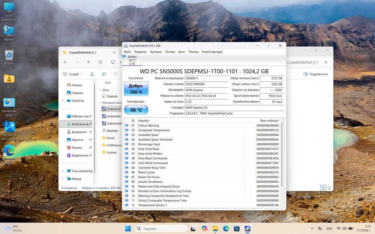The height and width of the screenshot is (234, 375).
Task: Click the Up arrow navigation icon
Action: pyautogui.click(x=88, y=62)
